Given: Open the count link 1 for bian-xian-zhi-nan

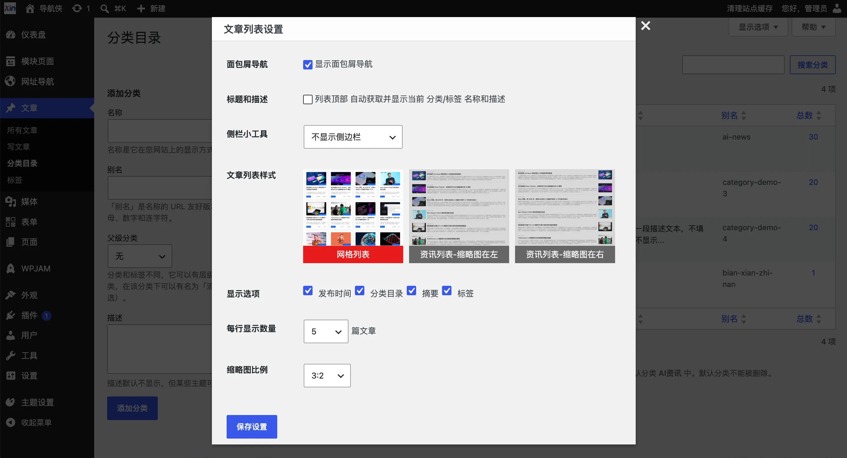Looking at the screenshot, I should point(813,273).
